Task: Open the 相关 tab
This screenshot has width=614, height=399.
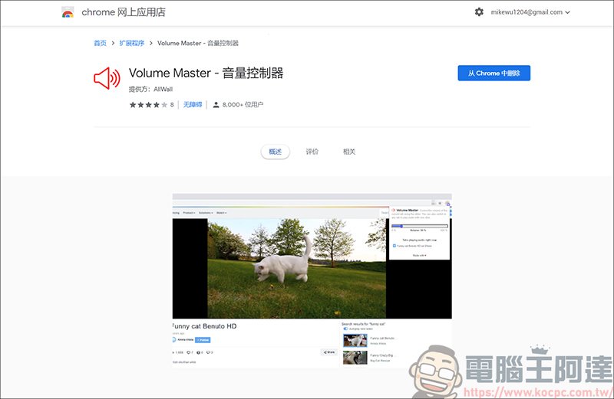Action: point(349,152)
